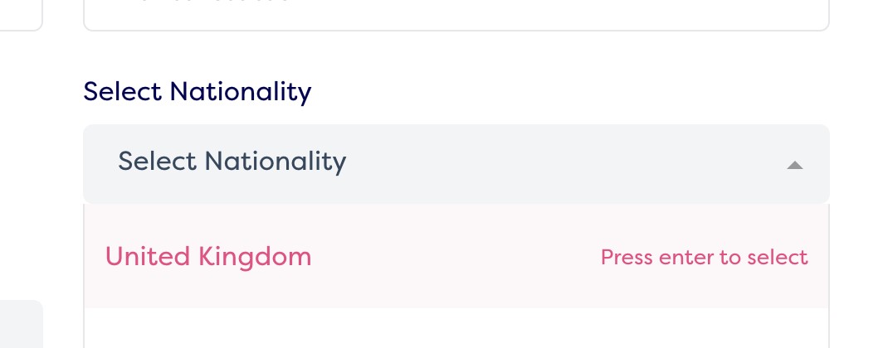Click the partial panel at the top-left edge
Viewport: 883px width, 348px height.
tap(20, 13)
